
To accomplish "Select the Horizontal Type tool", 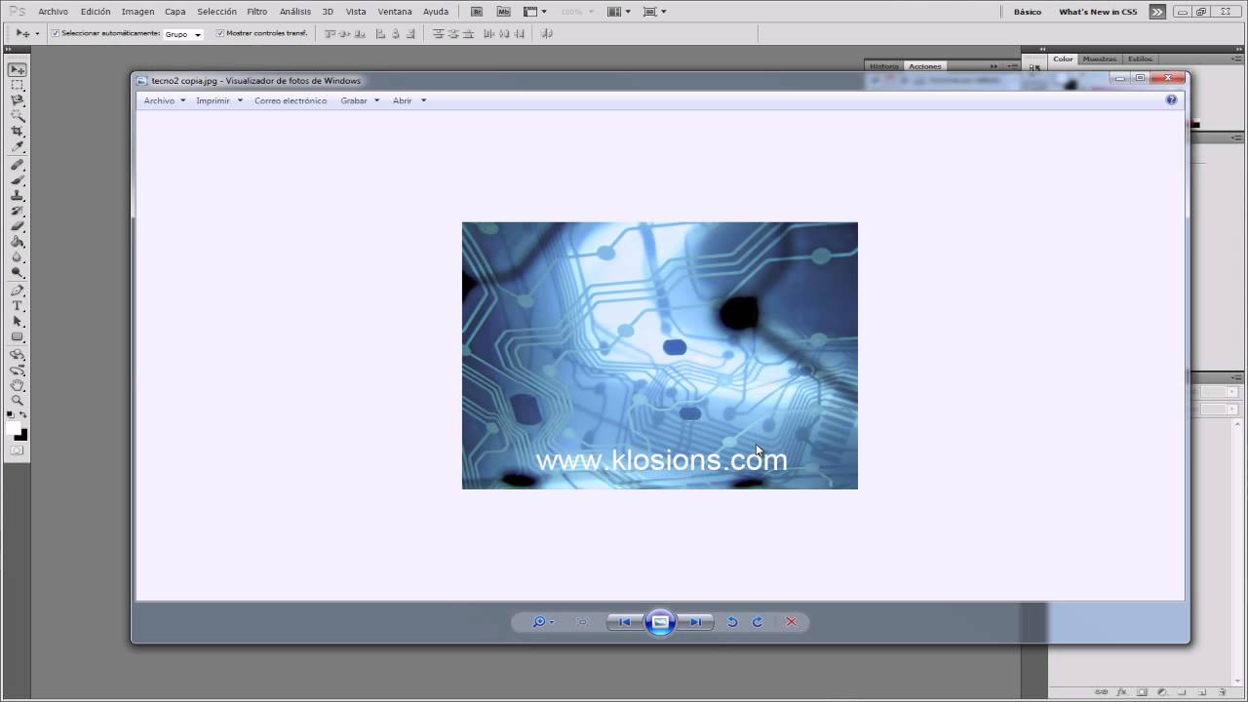I will (18, 306).
